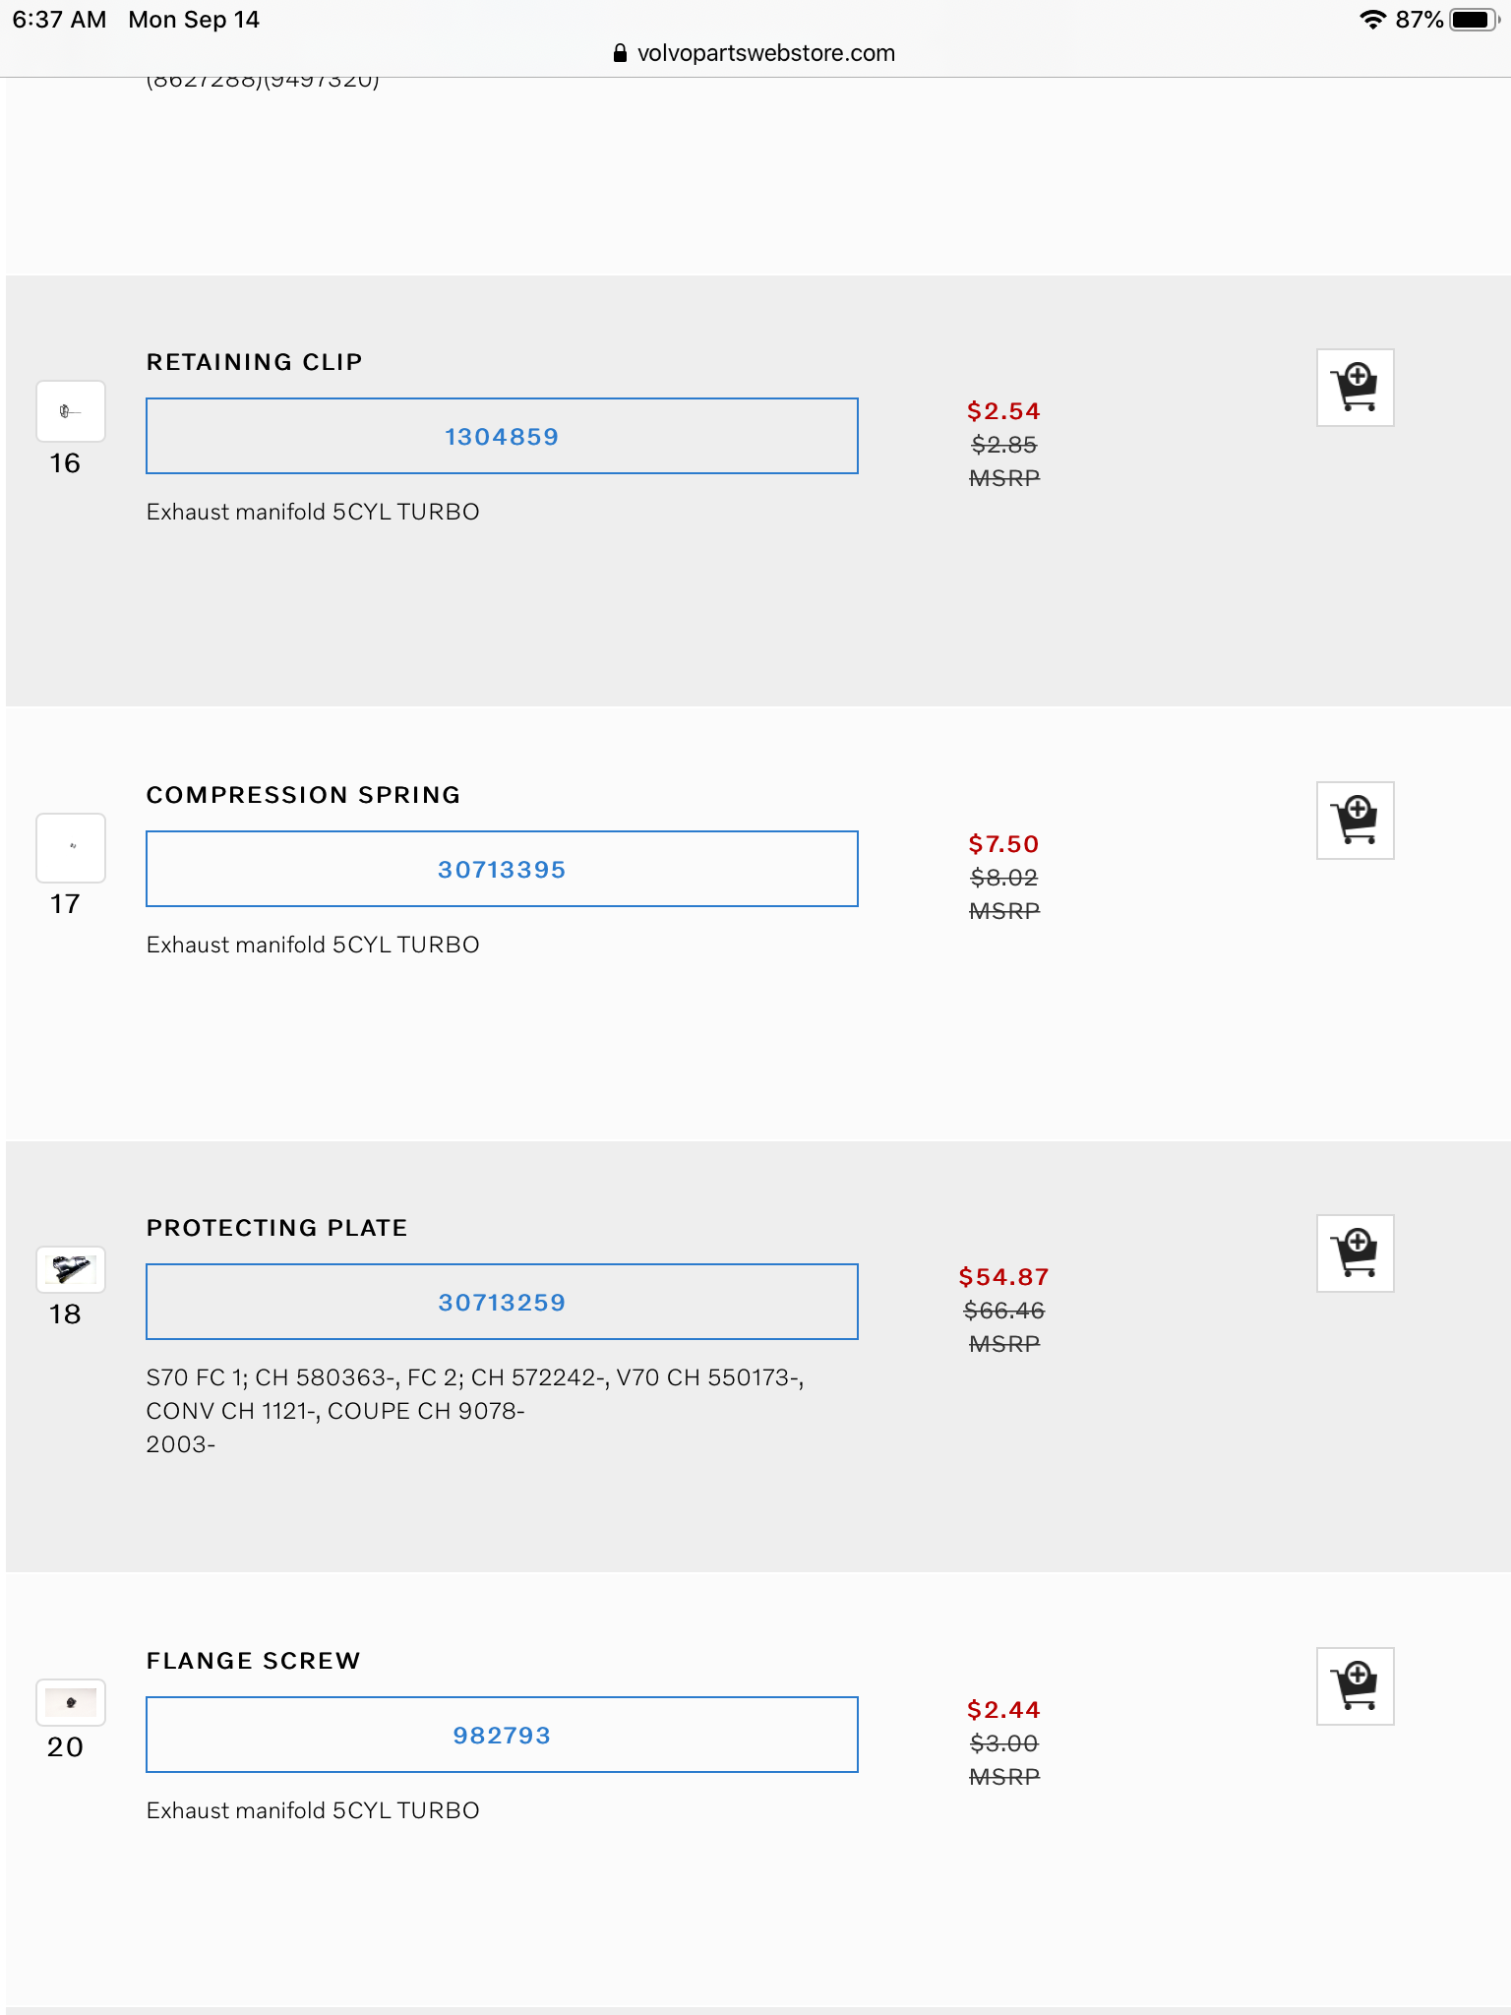The height and width of the screenshot is (2015, 1511).
Task: Tap the volvopartswebstore.com address bar
Action: coord(765,53)
